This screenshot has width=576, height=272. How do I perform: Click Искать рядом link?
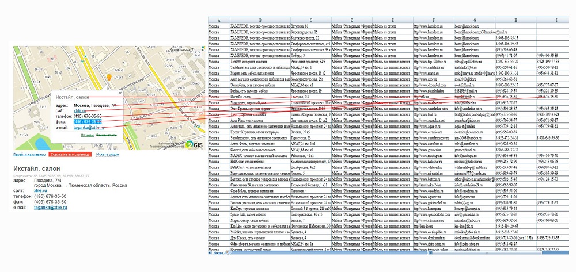pyautogui.click(x=108, y=154)
